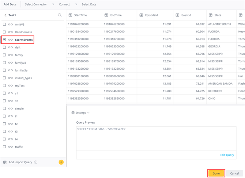
Task: Select the t3 table name
Action: pos(16,132)
